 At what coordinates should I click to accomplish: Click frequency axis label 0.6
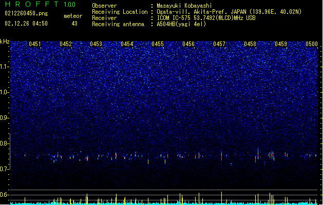[x=5, y=195]
